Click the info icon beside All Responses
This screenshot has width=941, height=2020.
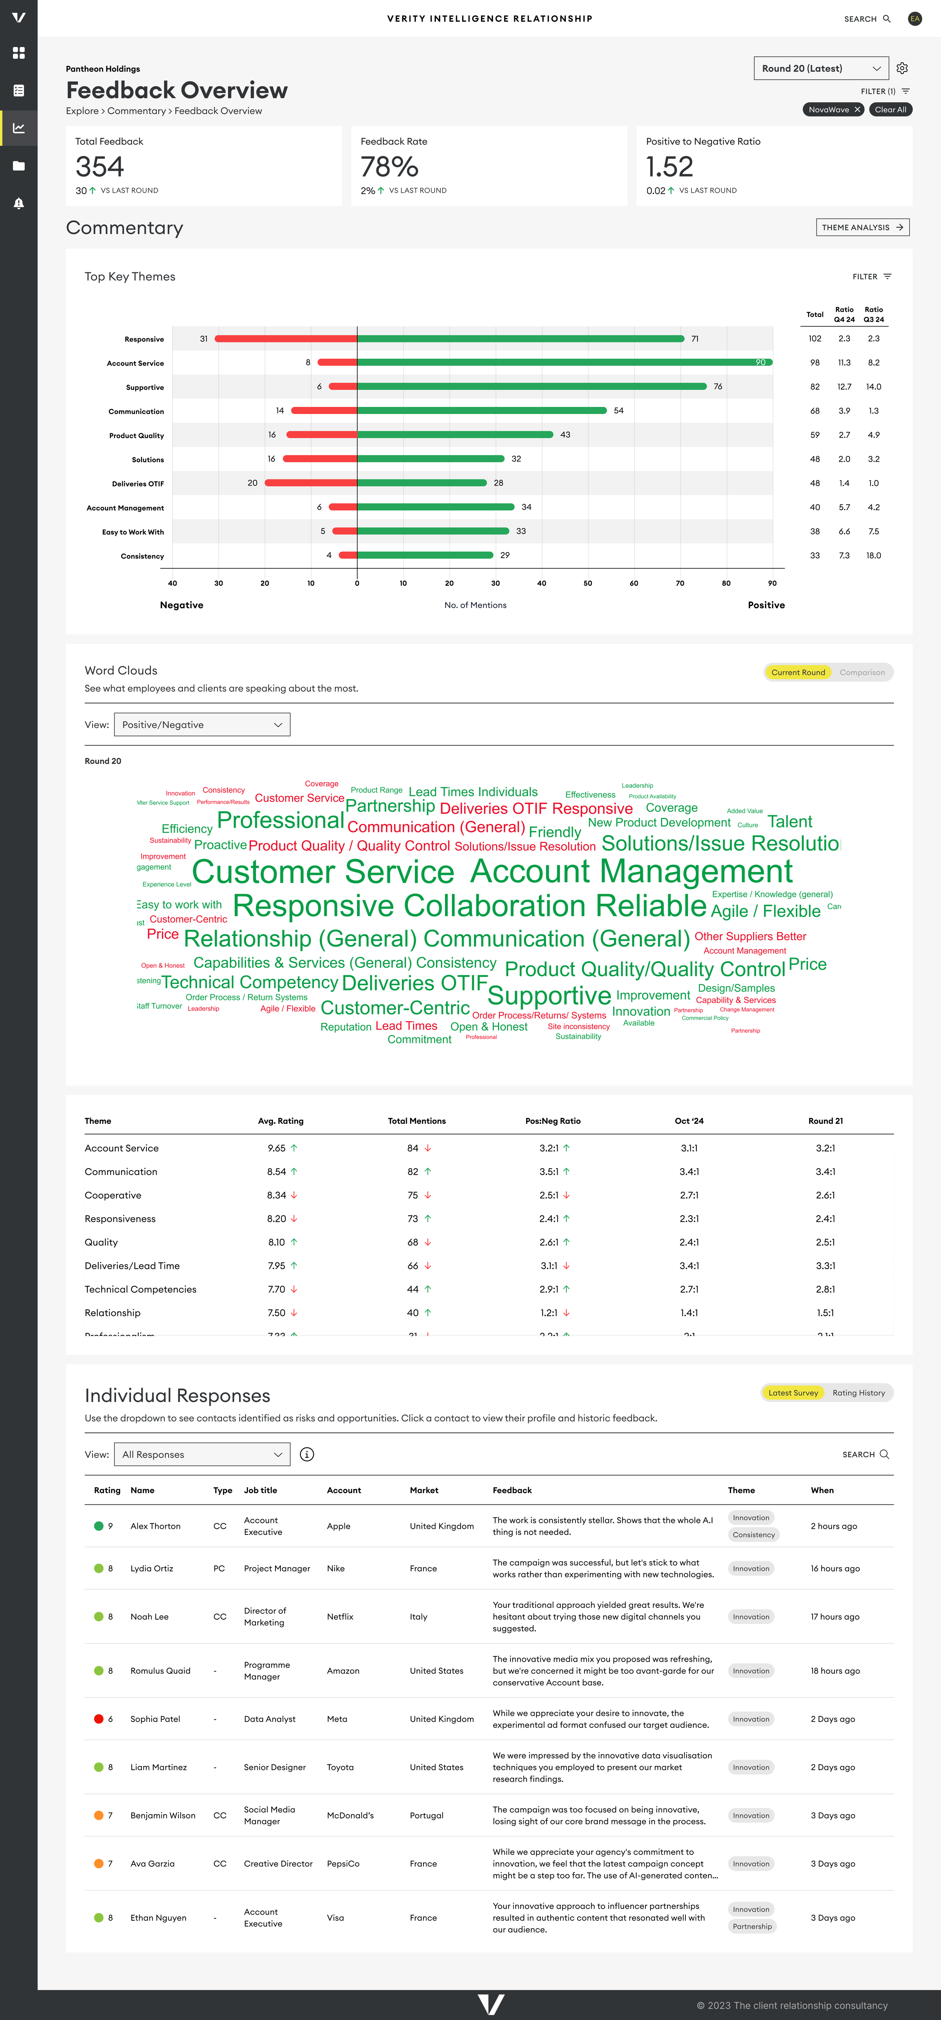click(x=307, y=1454)
